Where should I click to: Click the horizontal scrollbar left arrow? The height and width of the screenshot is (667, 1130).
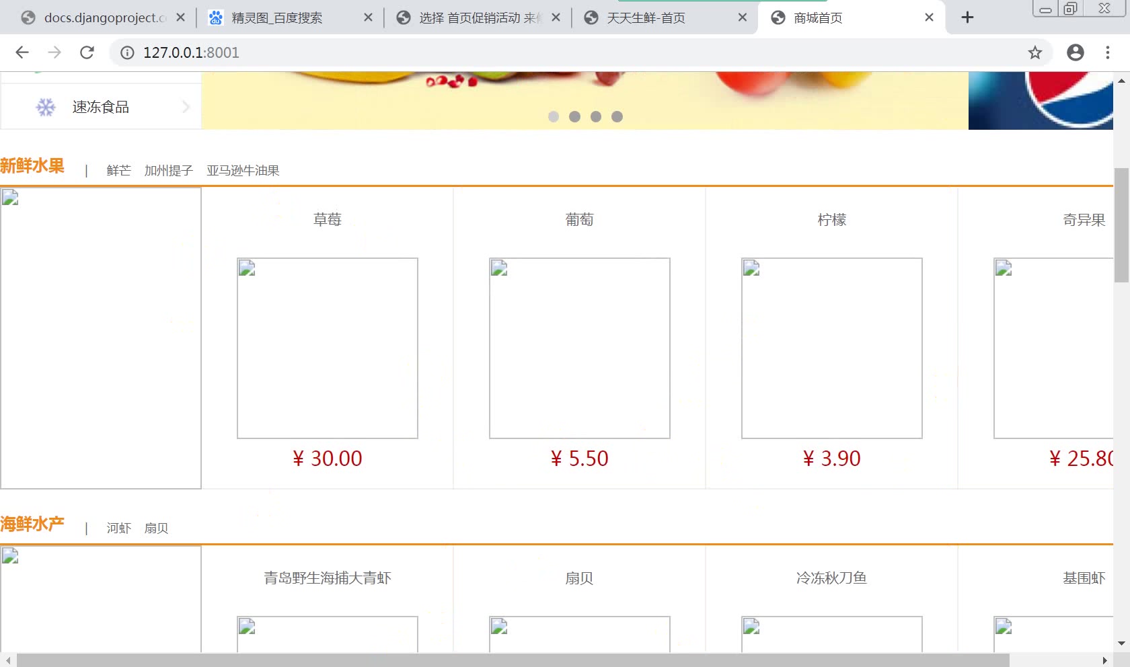tap(7, 660)
